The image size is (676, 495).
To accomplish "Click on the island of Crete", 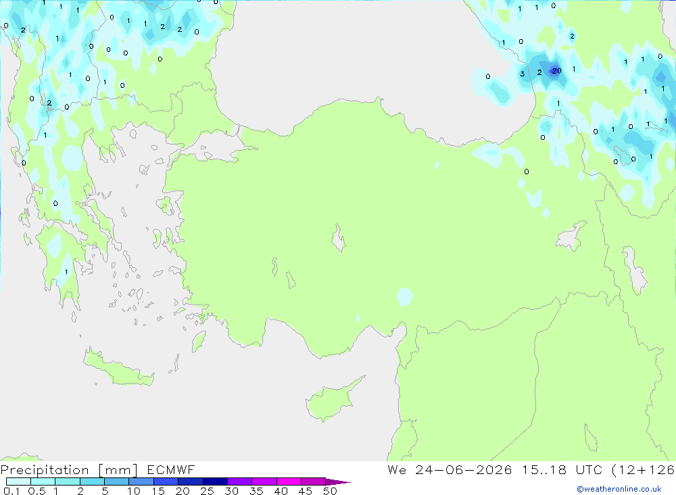I will click(x=118, y=367).
